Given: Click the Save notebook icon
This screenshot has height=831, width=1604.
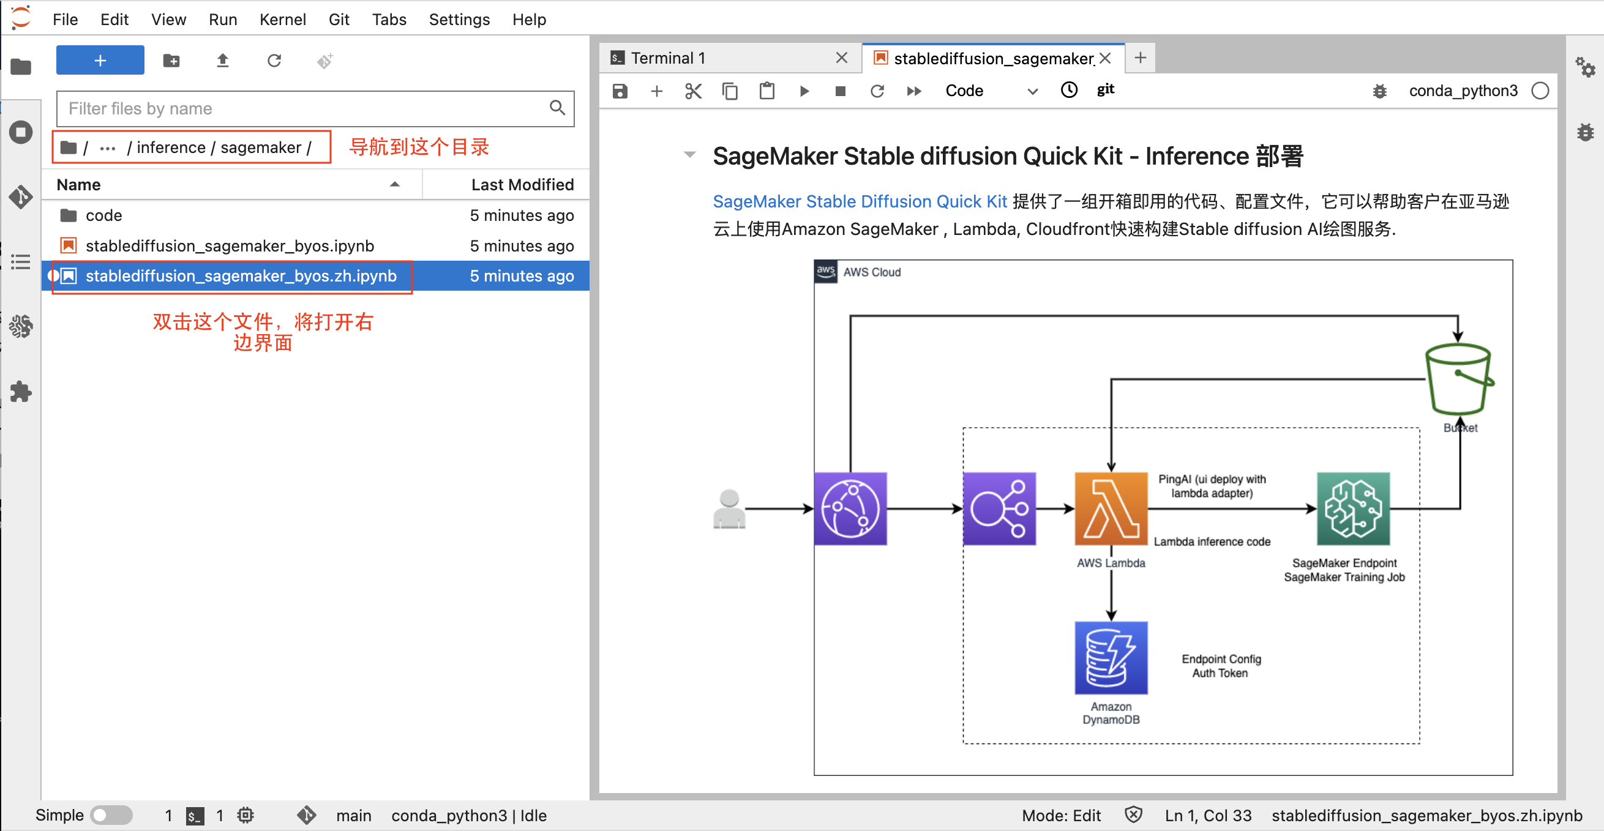Looking at the screenshot, I should tap(620, 92).
